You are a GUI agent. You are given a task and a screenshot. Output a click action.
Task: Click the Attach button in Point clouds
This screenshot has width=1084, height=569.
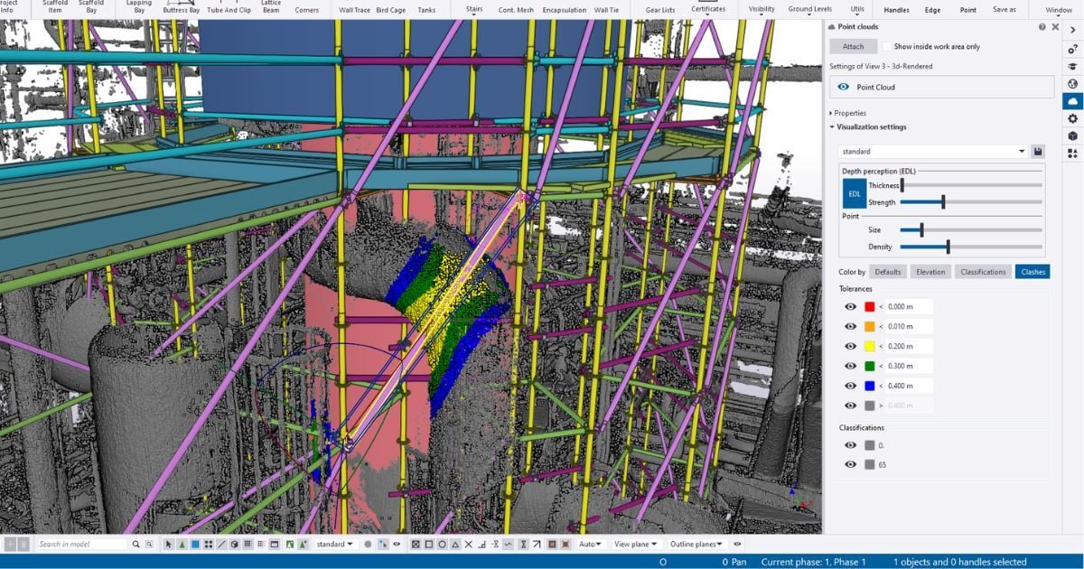pyautogui.click(x=853, y=46)
